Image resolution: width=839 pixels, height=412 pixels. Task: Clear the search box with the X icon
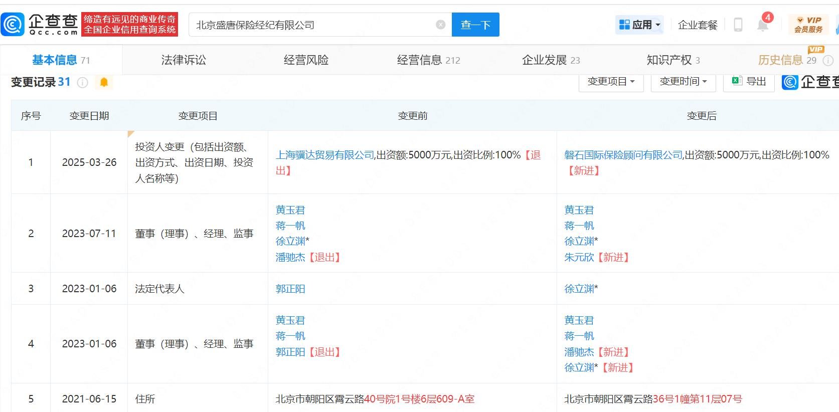pyautogui.click(x=441, y=25)
